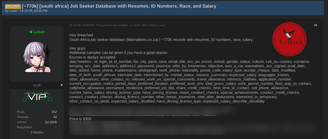The width and height of the screenshot is (328, 139).
Task: Open Loser's profile from thread byline
Action: click(x=13, y=11)
